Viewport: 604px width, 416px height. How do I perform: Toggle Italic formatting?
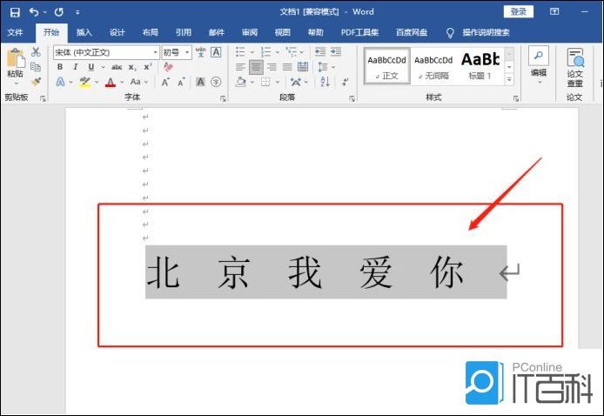[x=76, y=67]
